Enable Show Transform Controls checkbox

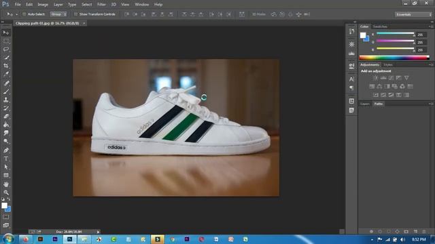coord(75,14)
